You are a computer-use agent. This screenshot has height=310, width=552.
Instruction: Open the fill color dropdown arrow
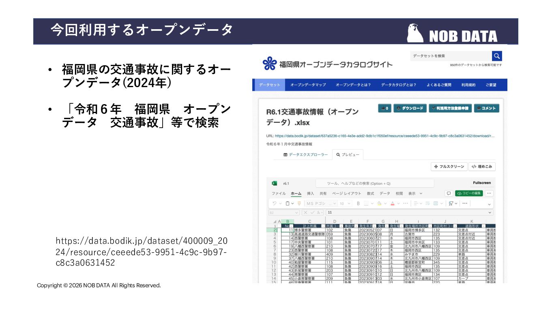click(x=385, y=203)
